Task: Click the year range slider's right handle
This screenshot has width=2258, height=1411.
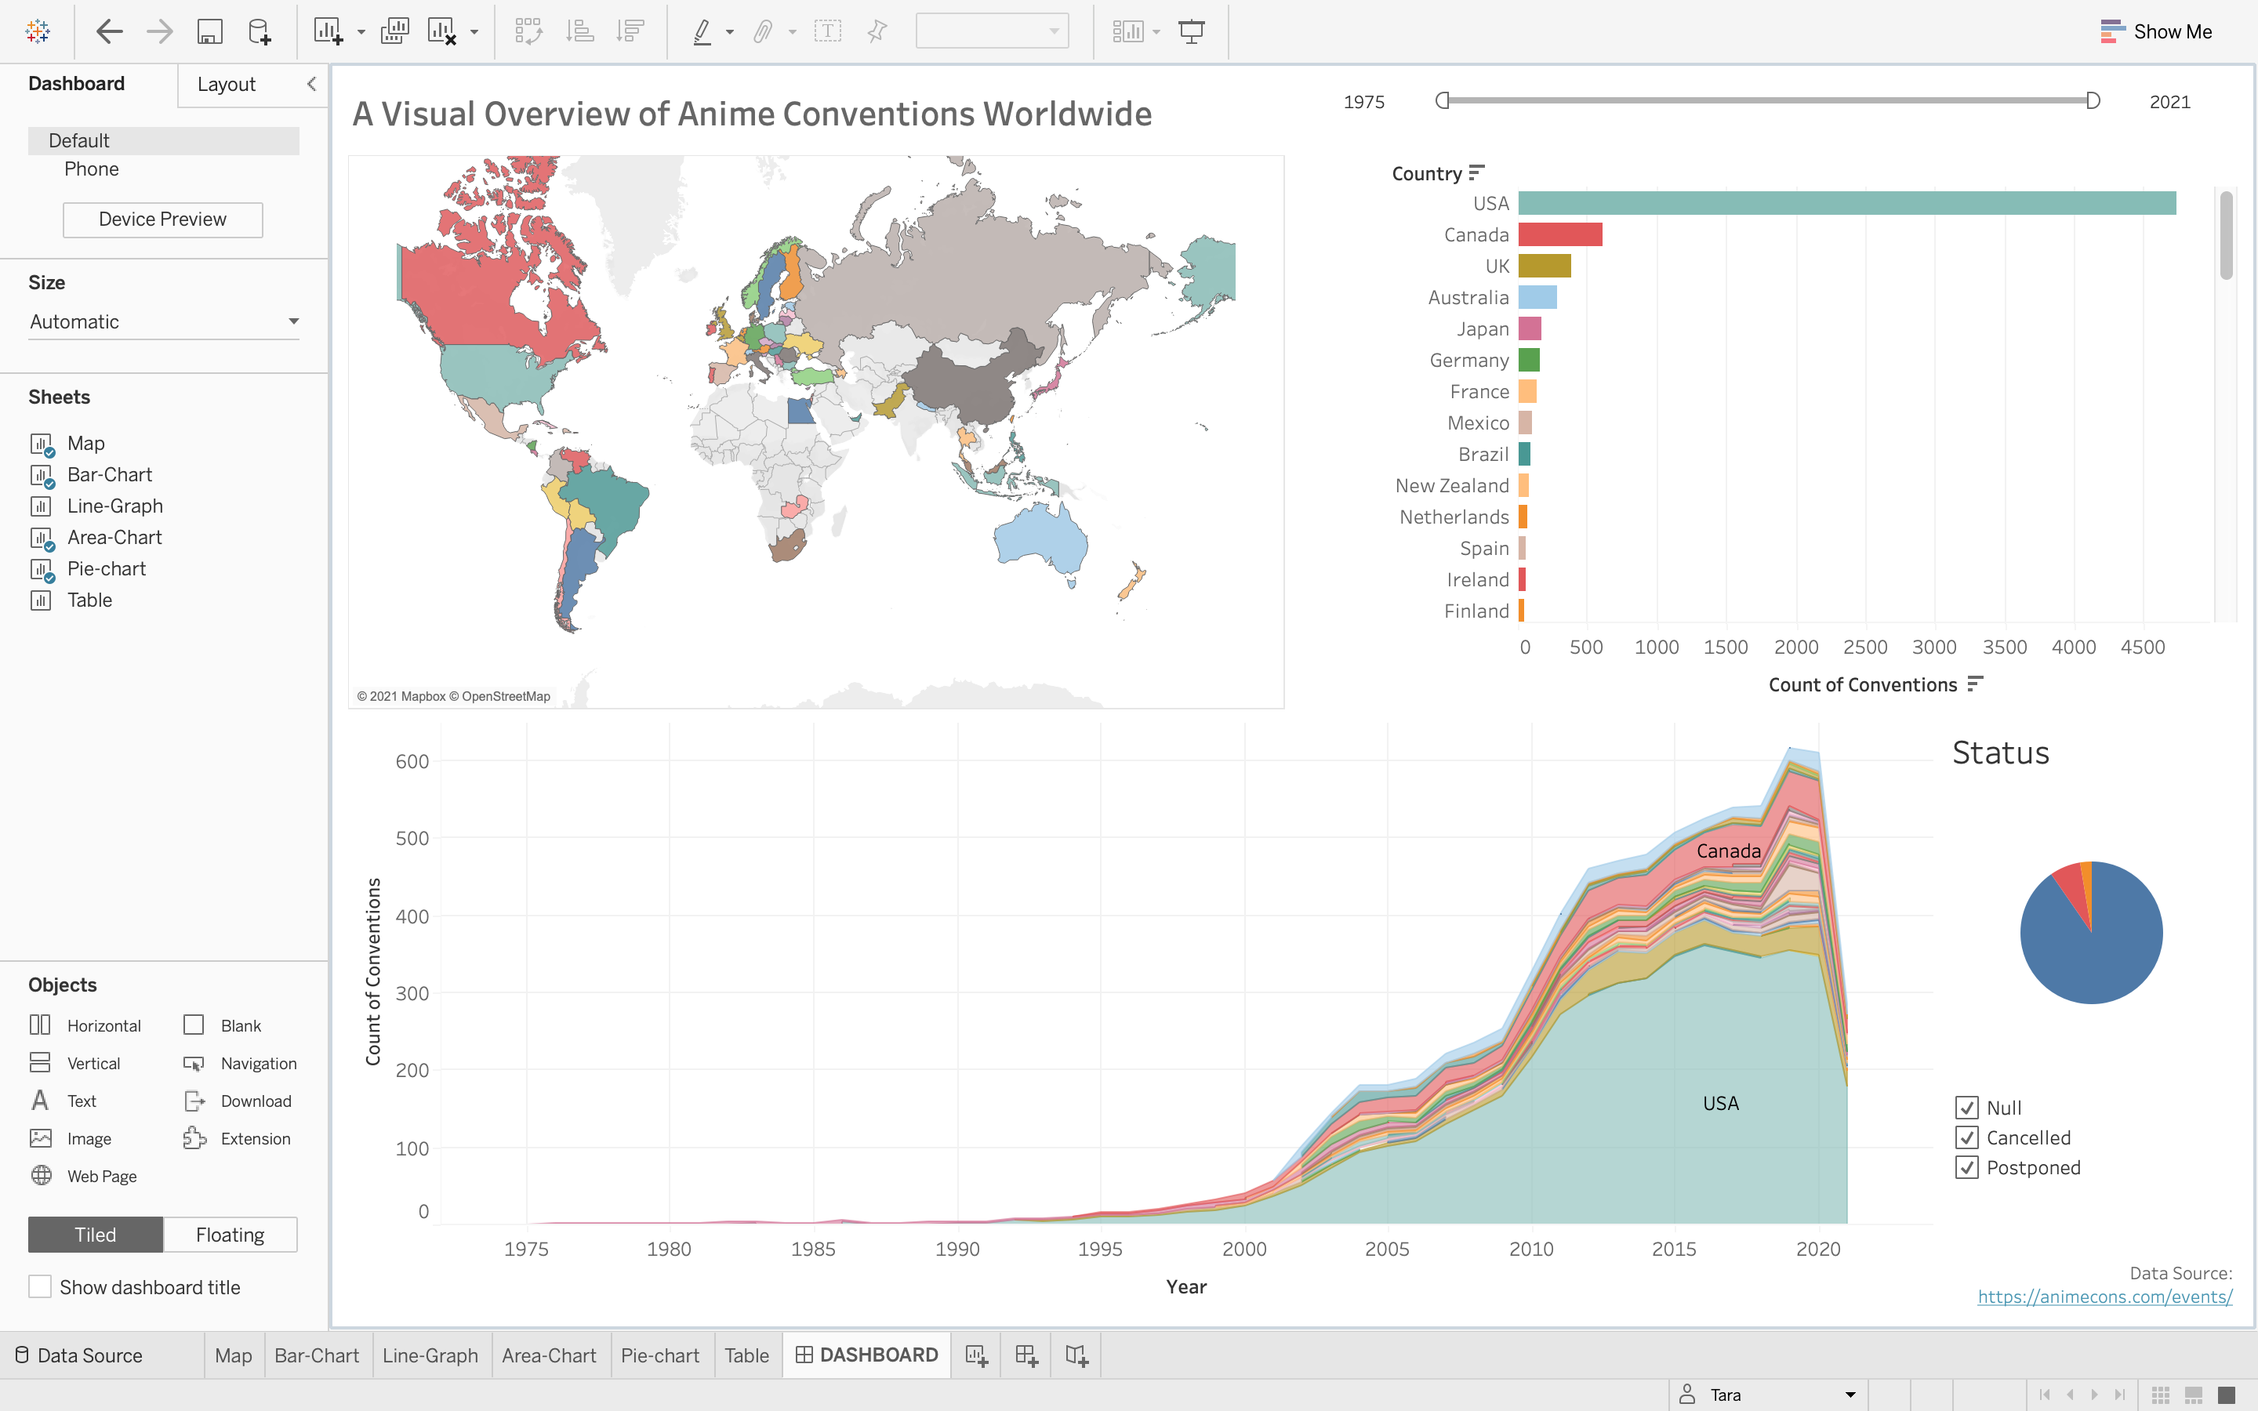Action: (x=2093, y=101)
